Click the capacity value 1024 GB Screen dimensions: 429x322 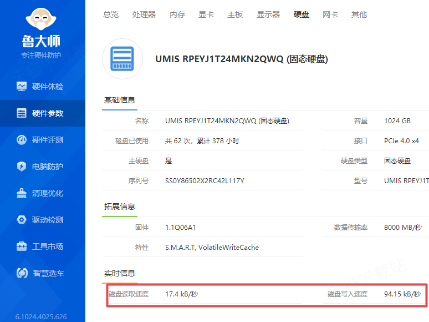point(397,121)
